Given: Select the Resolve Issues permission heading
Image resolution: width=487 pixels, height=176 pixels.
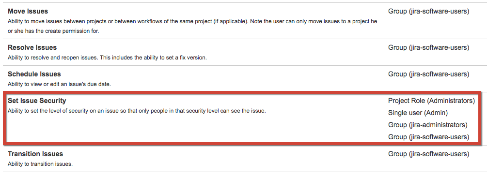Looking at the screenshot, I should (32, 48).
